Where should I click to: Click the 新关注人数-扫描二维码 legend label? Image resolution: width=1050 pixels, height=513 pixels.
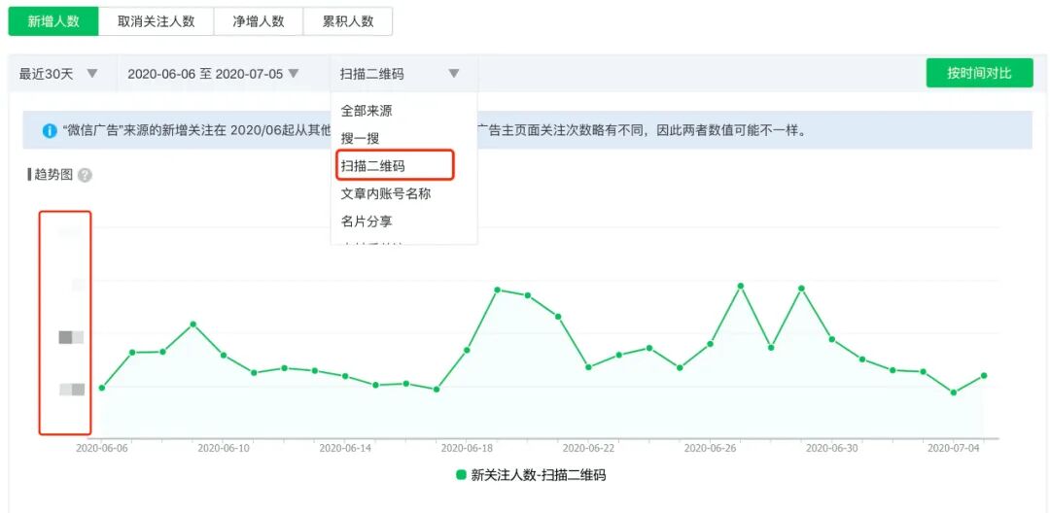click(539, 475)
